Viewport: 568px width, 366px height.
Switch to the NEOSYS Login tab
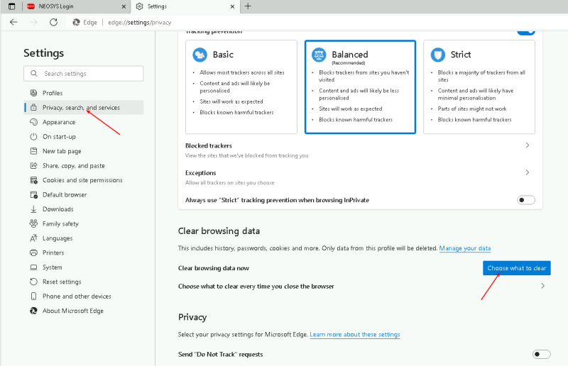pos(76,6)
